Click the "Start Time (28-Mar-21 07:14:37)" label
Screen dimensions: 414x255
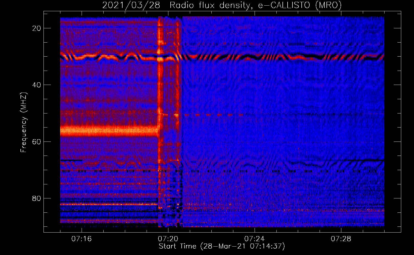(222, 246)
